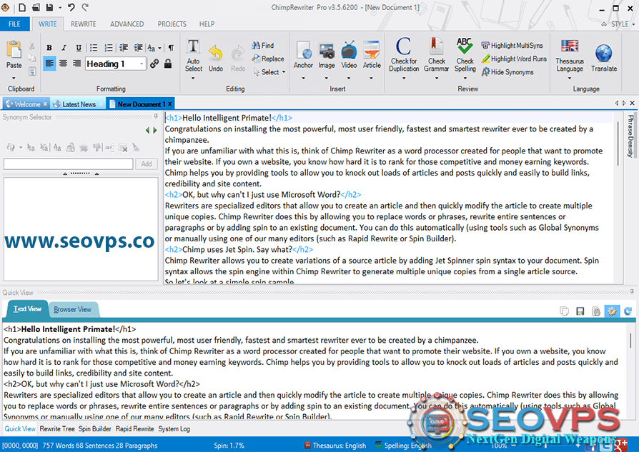This screenshot has width=639, height=452.
Task: Click the synonym text input field
Action: (x=69, y=164)
